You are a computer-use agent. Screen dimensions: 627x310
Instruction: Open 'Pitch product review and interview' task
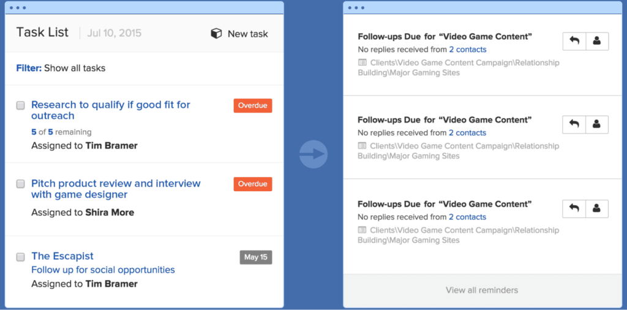tap(116, 189)
